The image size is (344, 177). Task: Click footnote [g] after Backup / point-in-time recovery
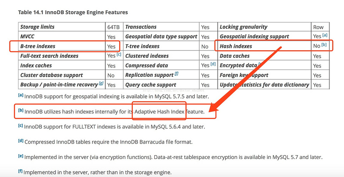tap(101, 84)
